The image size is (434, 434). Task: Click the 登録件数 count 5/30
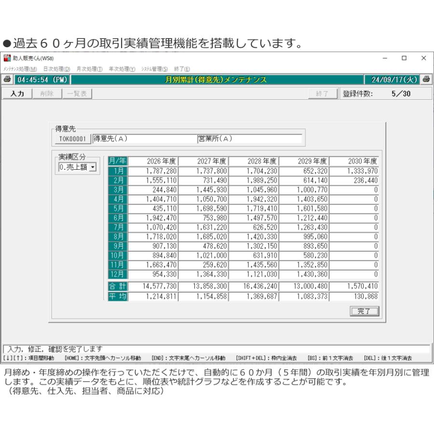pos(401,94)
